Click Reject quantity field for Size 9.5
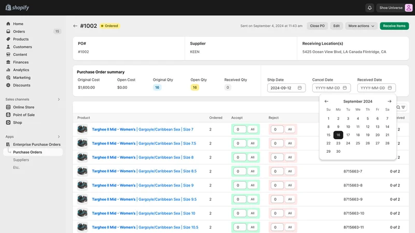Screen dimensions: 415x233 pos(277,199)
